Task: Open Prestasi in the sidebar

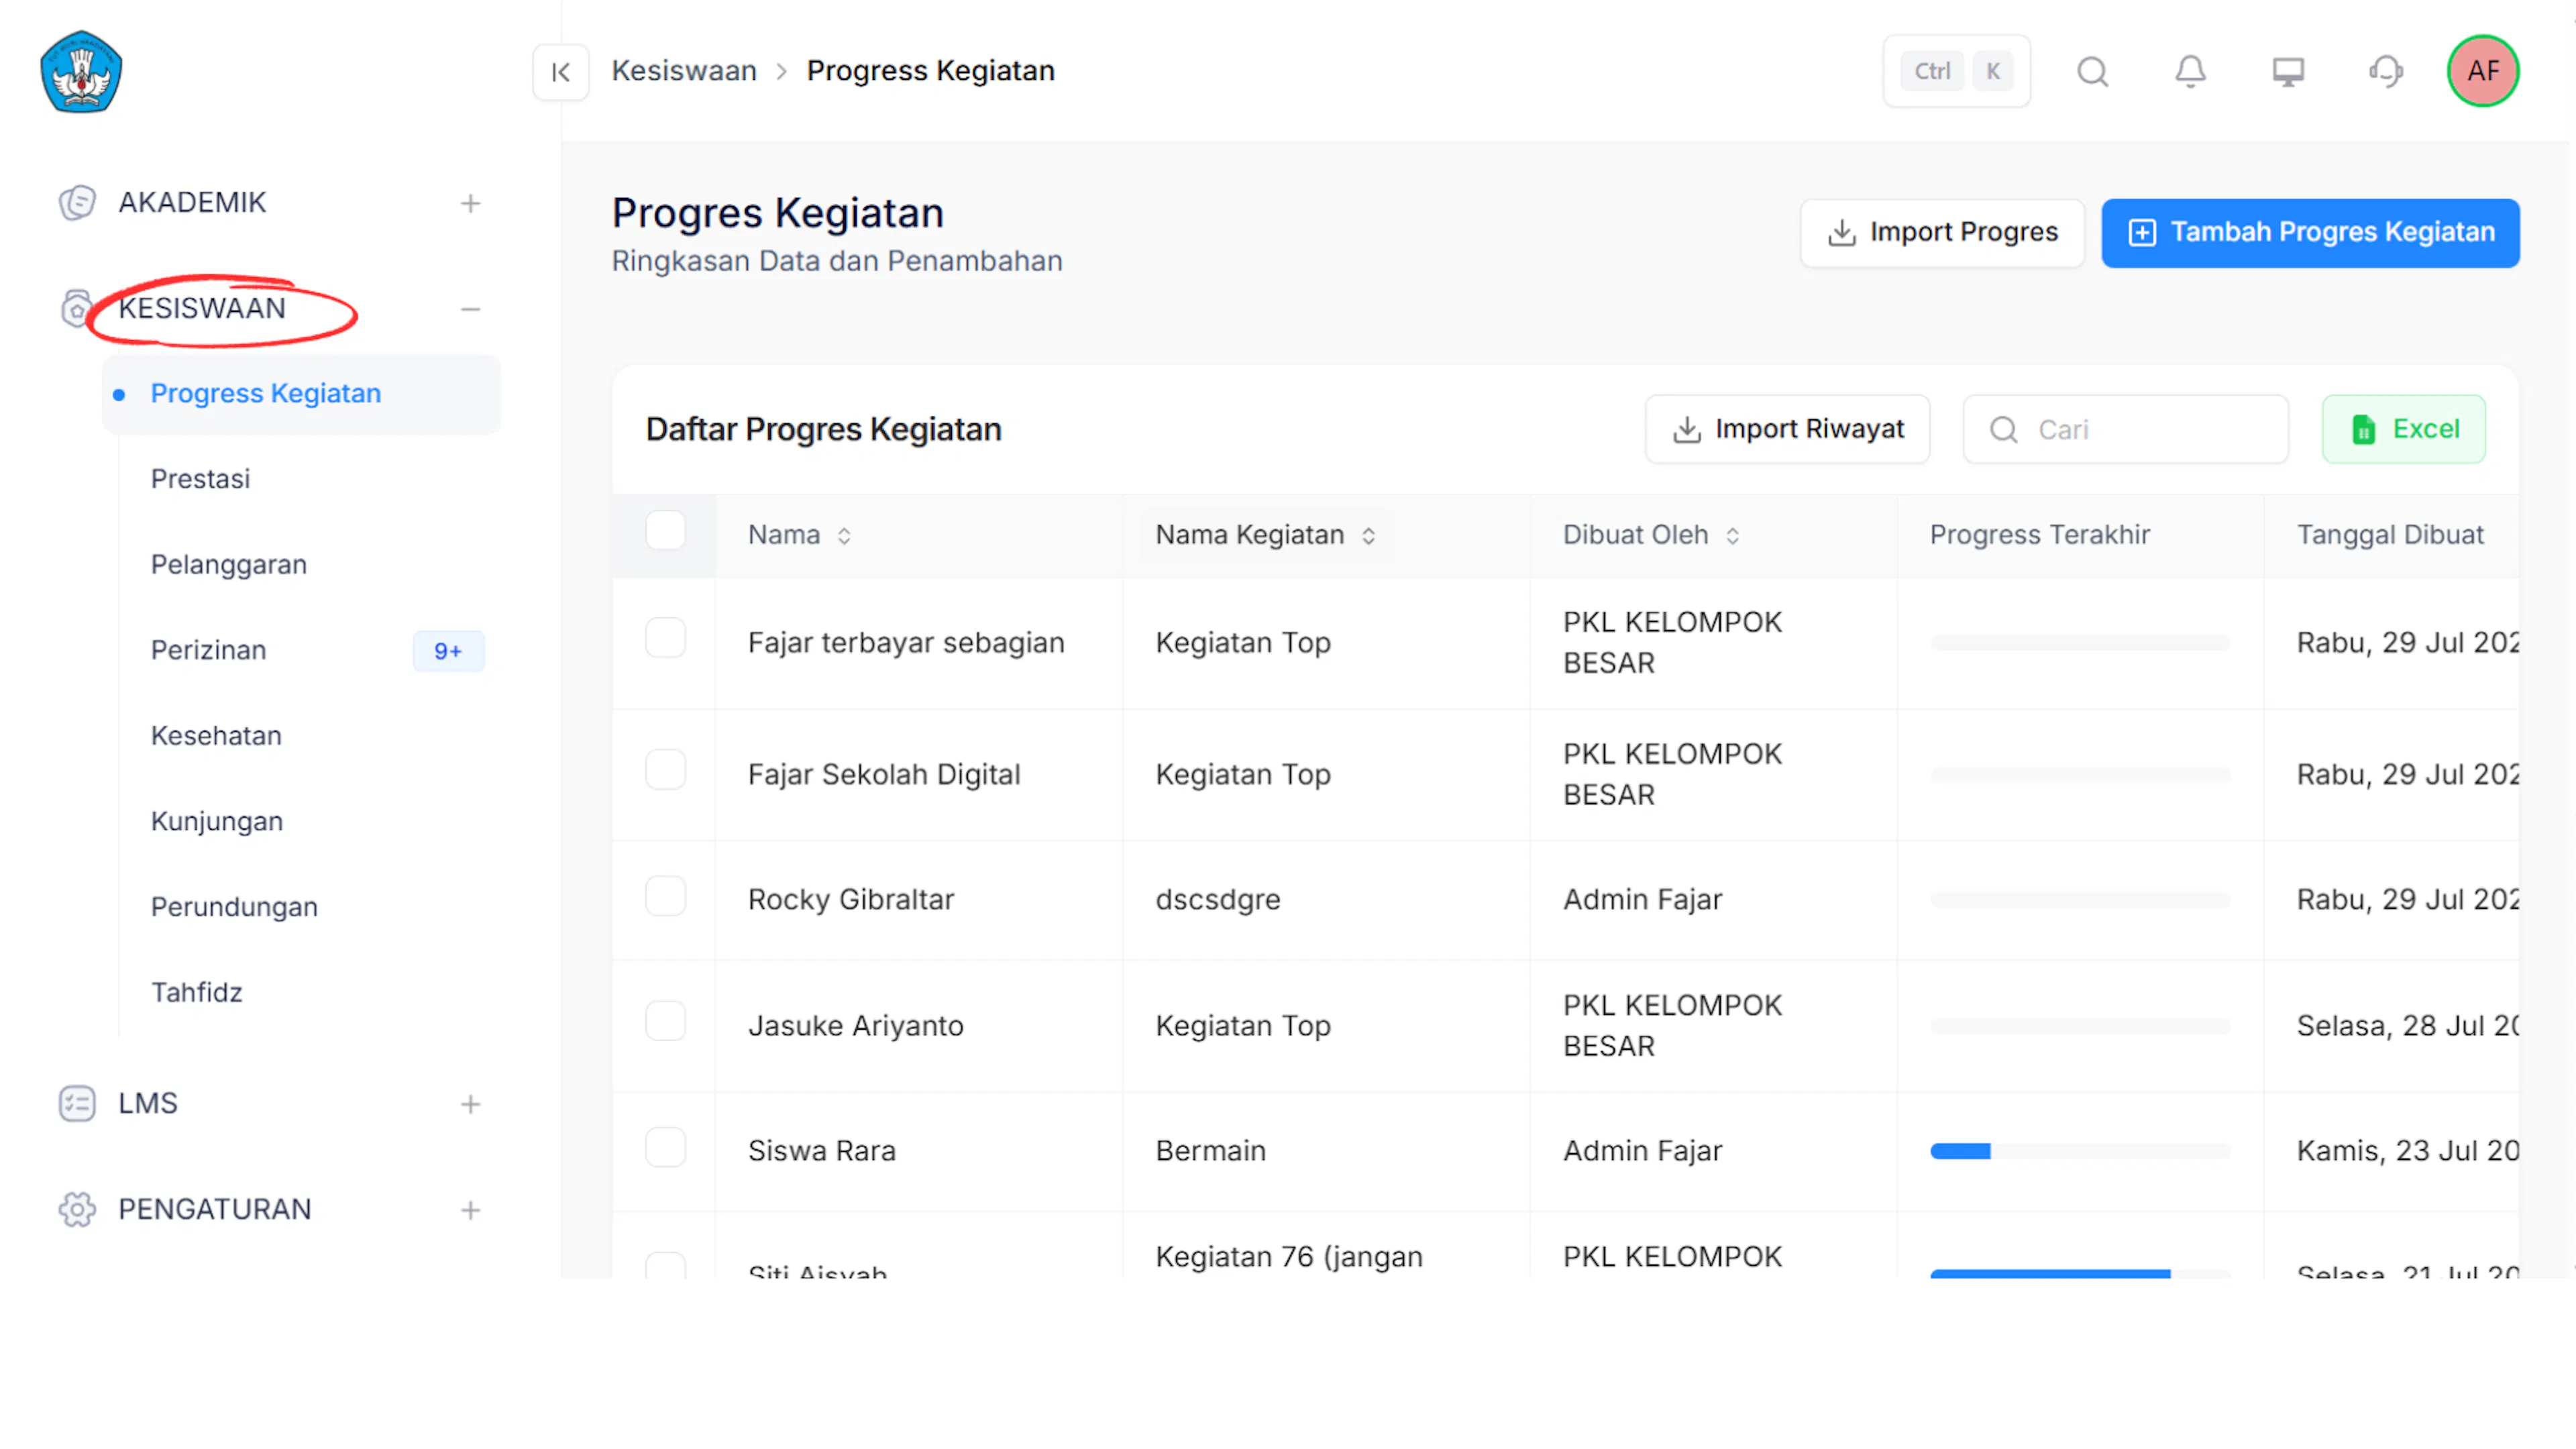Action: click(200, 479)
